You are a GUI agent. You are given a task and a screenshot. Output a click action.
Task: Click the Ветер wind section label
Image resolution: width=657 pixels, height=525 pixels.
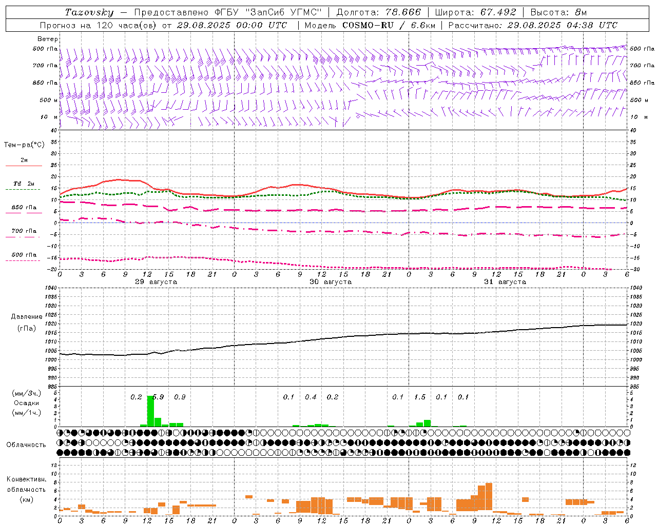pos(48,39)
